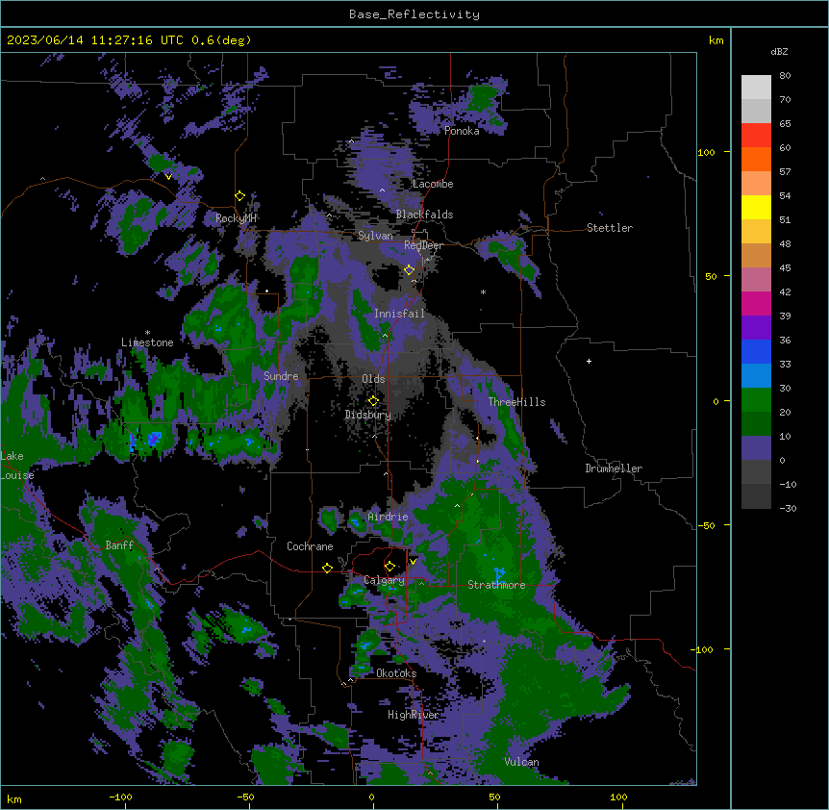Select the Okotoks label
Image resolution: width=829 pixels, height=810 pixels.
point(396,673)
